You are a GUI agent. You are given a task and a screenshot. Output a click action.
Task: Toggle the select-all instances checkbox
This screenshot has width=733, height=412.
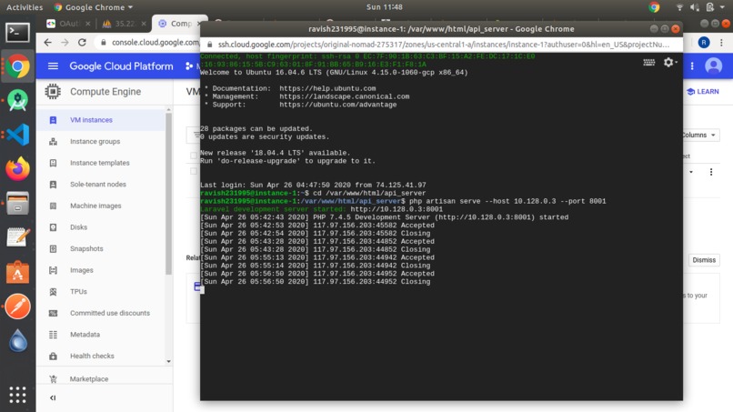pyautogui.click(x=194, y=156)
